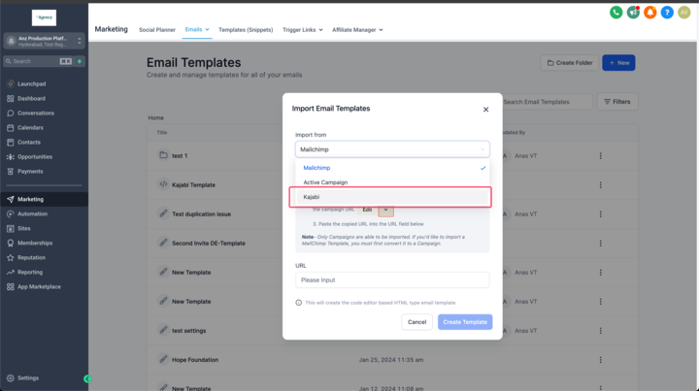Open the Templates (Snippets) tab
This screenshot has height=391, width=699.
pyautogui.click(x=246, y=30)
